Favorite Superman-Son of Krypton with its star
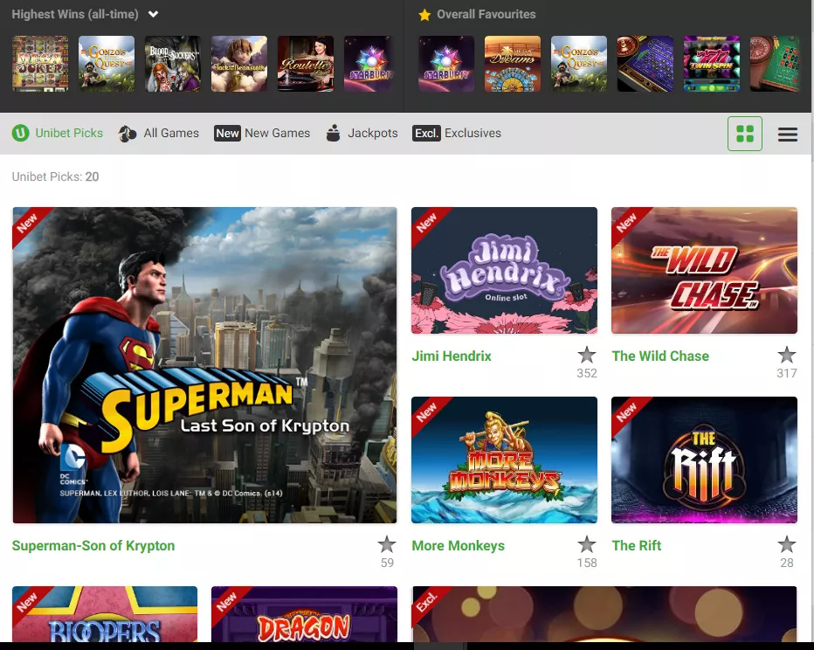 point(386,544)
